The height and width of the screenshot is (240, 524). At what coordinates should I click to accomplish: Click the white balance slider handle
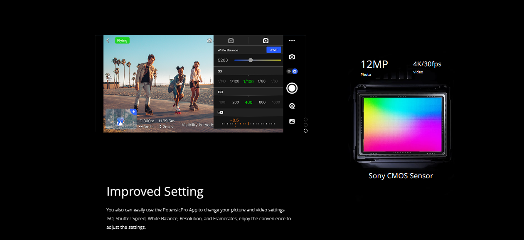[x=251, y=60]
